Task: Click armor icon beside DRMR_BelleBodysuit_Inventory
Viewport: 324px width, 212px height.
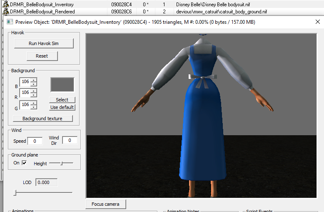Action: 6,4
